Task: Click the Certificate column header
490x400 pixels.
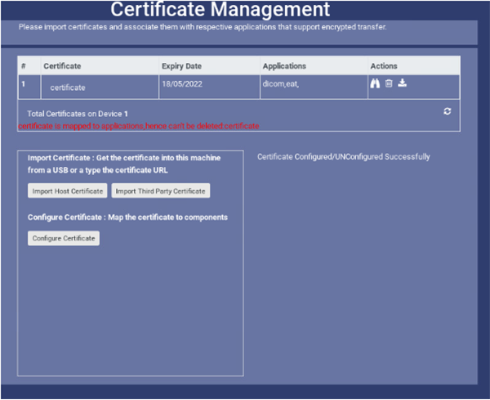Action: pyautogui.click(x=62, y=65)
